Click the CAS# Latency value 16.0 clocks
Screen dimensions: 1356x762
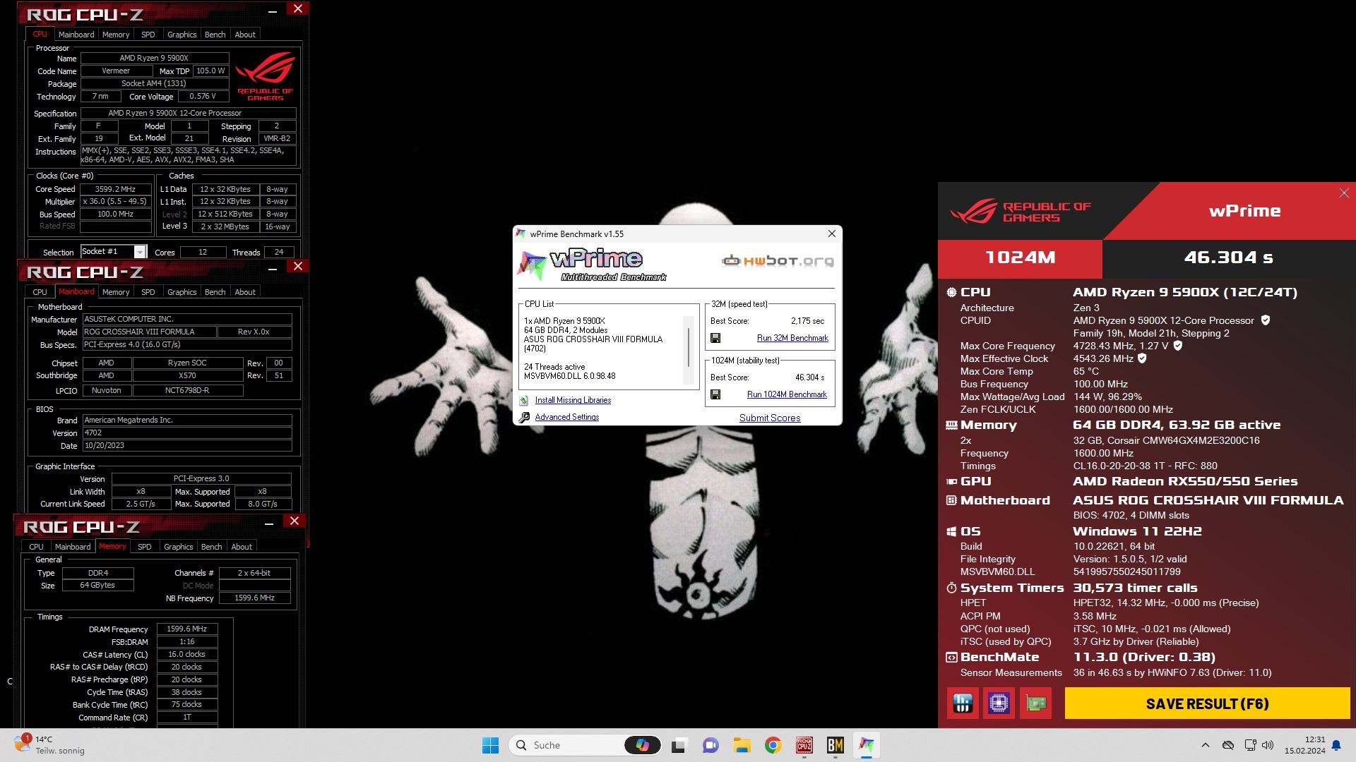pos(187,655)
